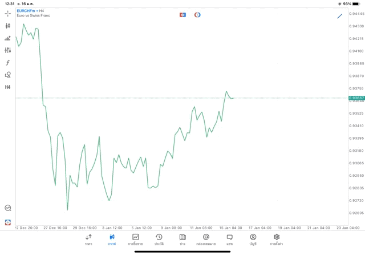Click the current price label 0.93667
The image size is (365, 255).
click(356, 98)
